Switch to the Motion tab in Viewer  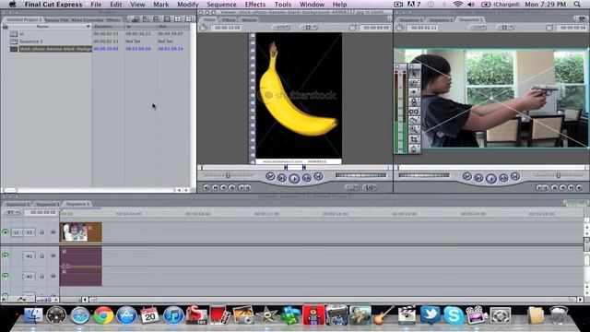249,20
